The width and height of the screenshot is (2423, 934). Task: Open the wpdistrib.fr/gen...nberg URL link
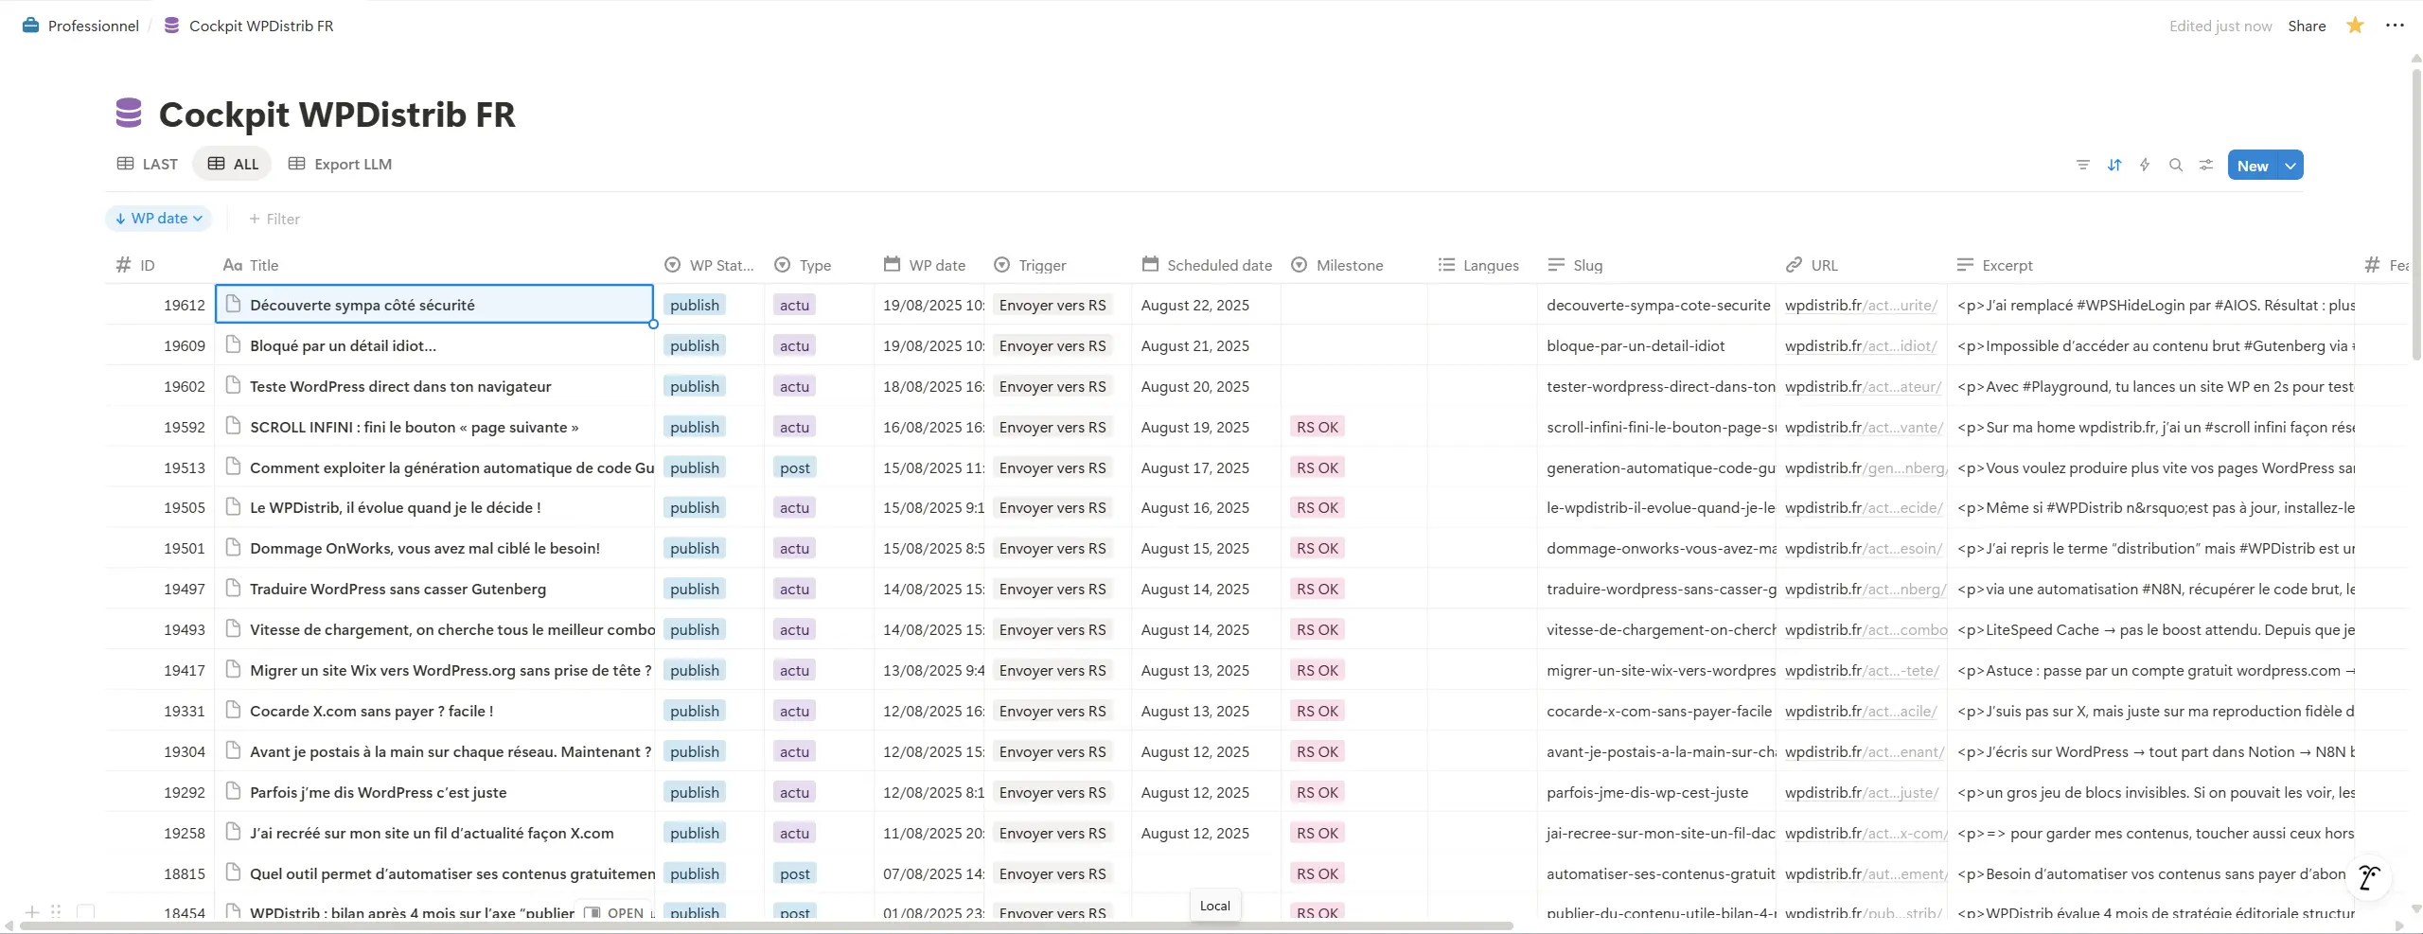1866,467
